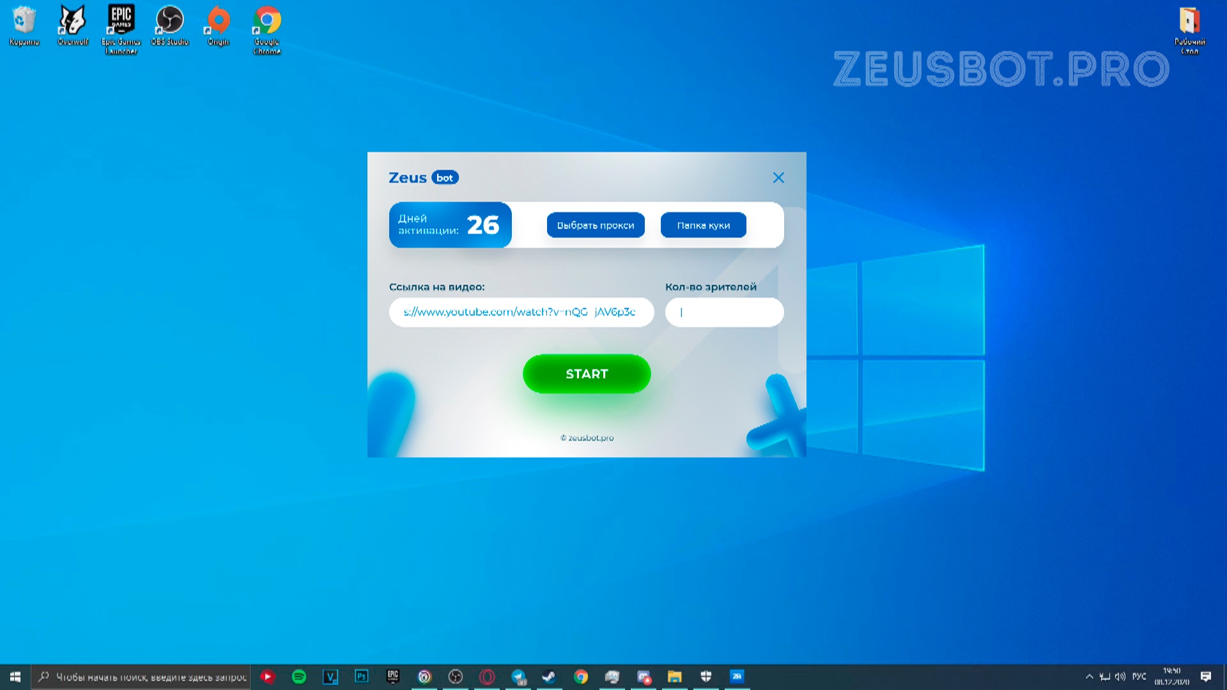This screenshot has width=1227, height=690.
Task: Focus the Кол-во зрителей input field
Action: point(724,312)
